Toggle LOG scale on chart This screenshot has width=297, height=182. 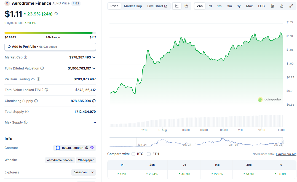261,6
